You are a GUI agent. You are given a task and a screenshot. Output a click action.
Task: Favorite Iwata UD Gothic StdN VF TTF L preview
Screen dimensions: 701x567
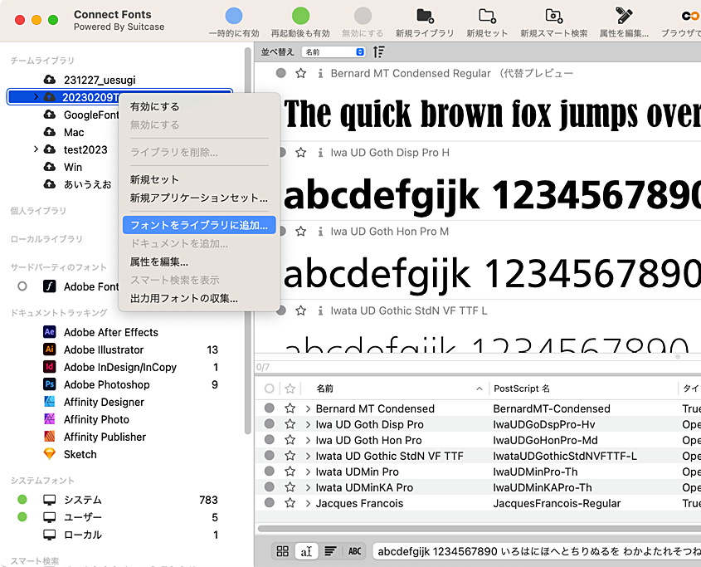[301, 310]
